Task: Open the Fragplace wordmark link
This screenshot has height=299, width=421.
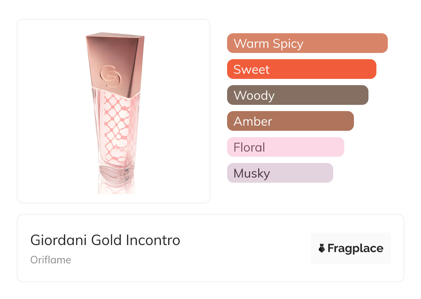Action: coord(355,248)
